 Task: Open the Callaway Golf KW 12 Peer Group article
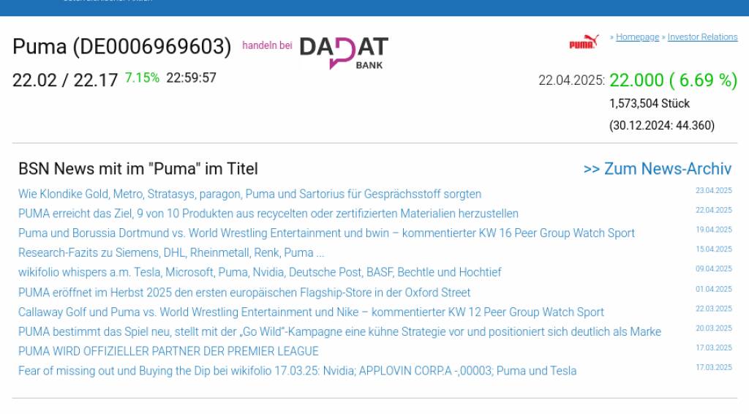tap(311, 312)
